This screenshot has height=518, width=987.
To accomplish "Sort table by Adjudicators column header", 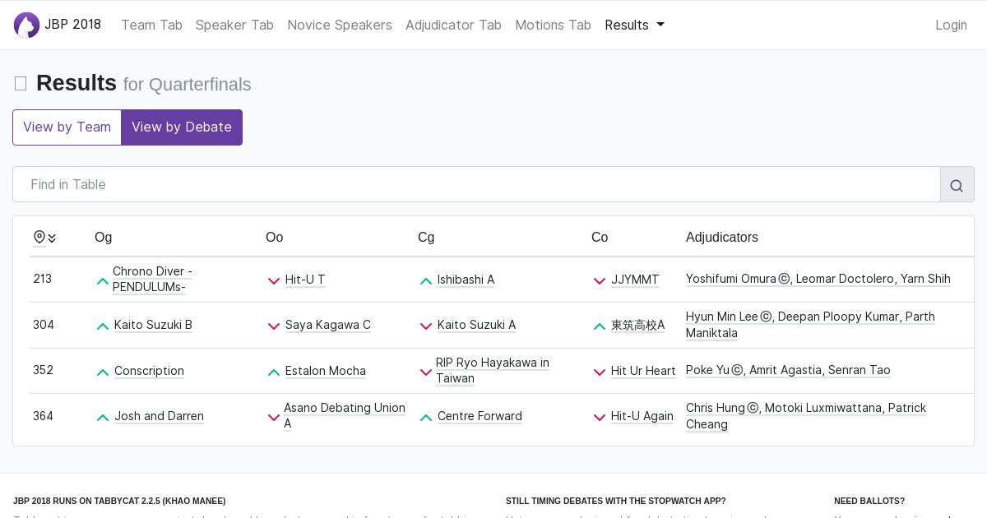I will (x=722, y=238).
